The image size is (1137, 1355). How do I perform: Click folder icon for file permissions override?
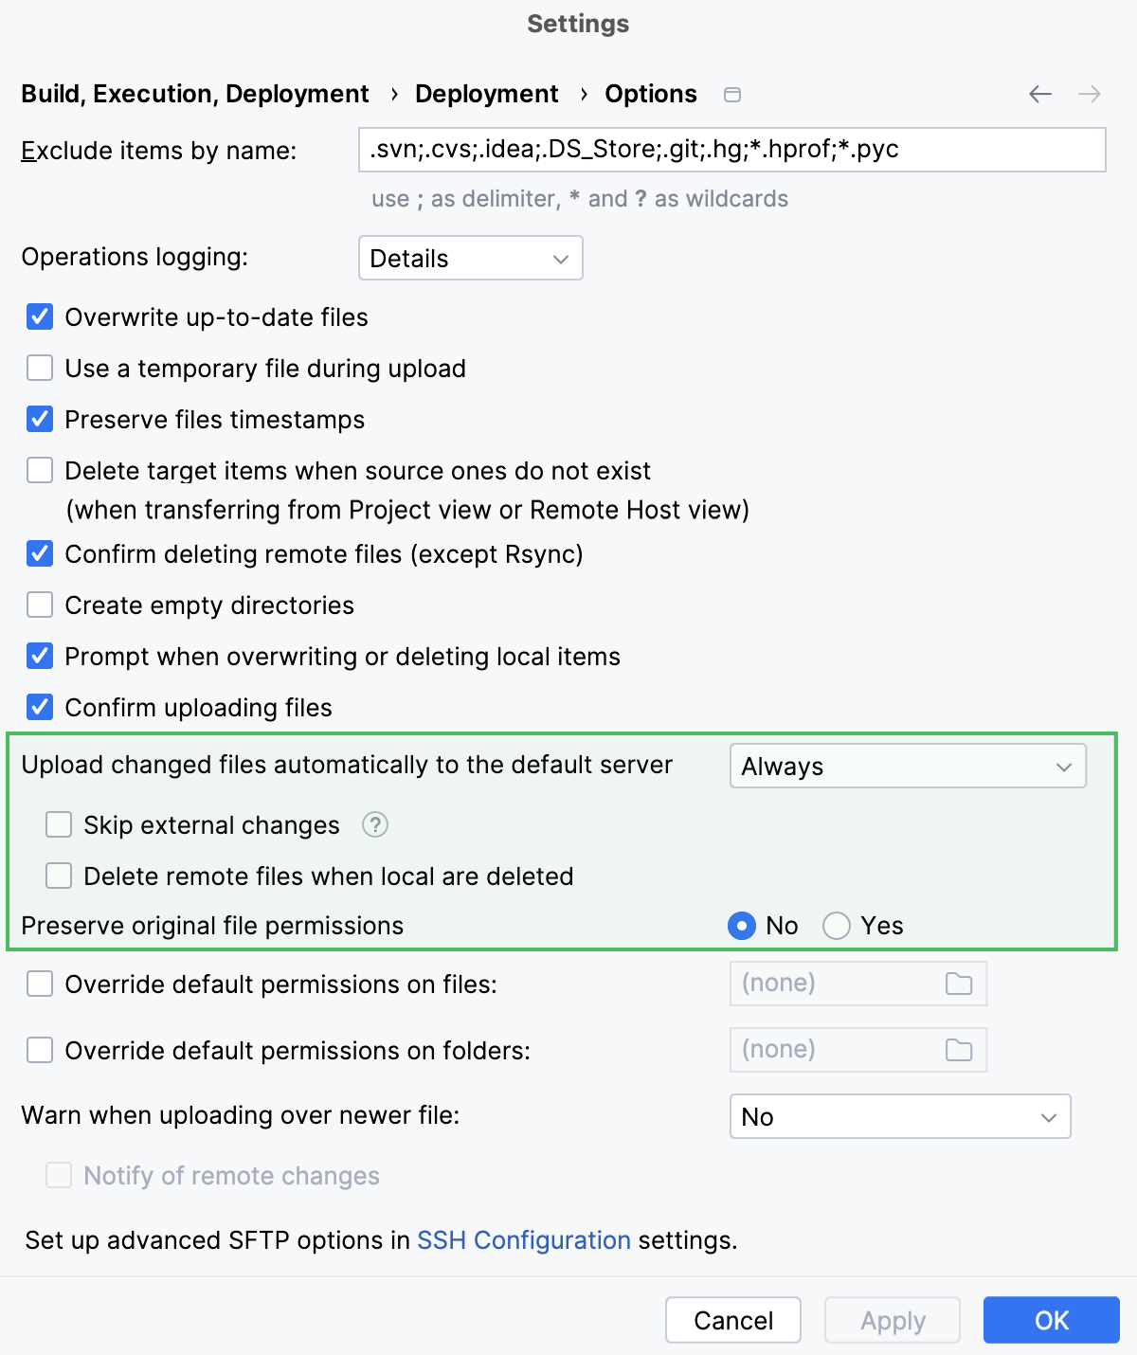[x=960, y=984]
